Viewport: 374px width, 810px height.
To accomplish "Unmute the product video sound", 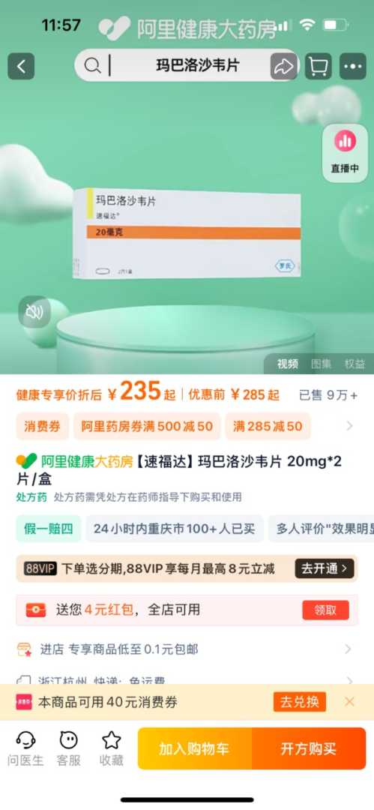I will pyautogui.click(x=34, y=311).
